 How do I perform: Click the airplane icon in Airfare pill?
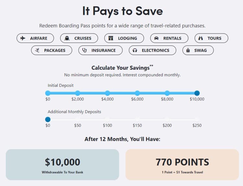click(23, 38)
